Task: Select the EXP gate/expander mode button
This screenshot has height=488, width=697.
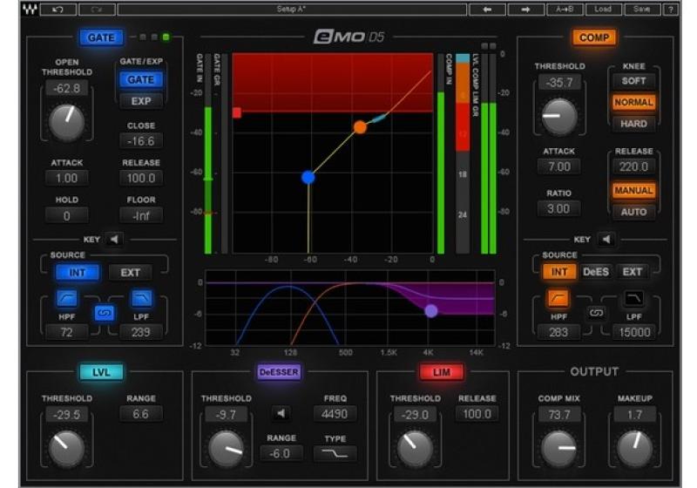Action: click(141, 101)
